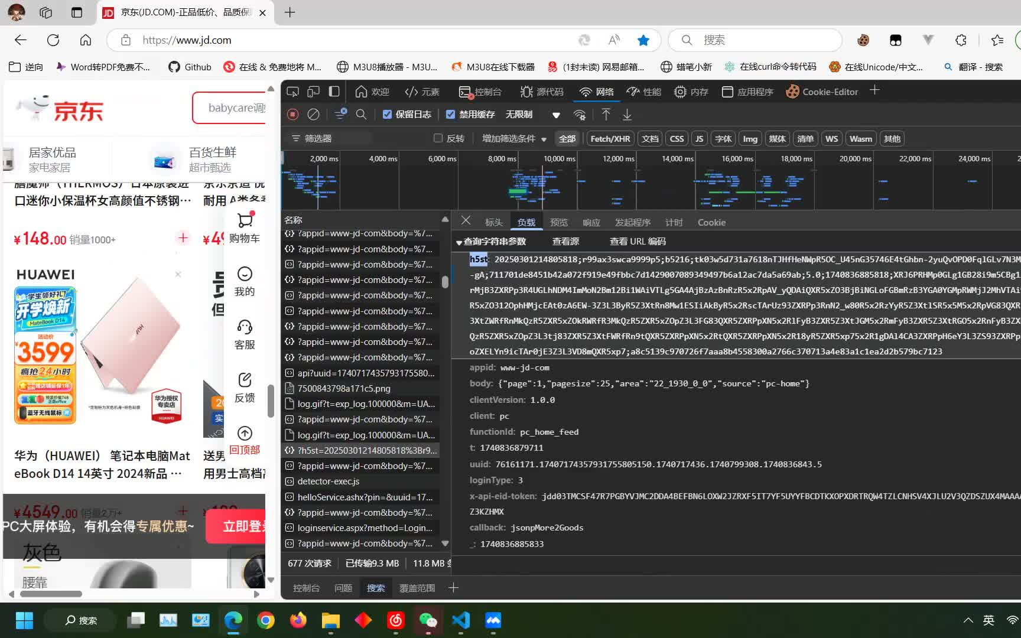Screen dimensions: 1021x638
Task: Open the network search magnifier icon
Action: 361,114
